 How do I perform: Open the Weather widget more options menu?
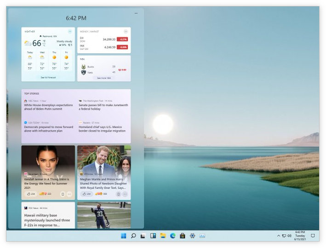coord(70,31)
